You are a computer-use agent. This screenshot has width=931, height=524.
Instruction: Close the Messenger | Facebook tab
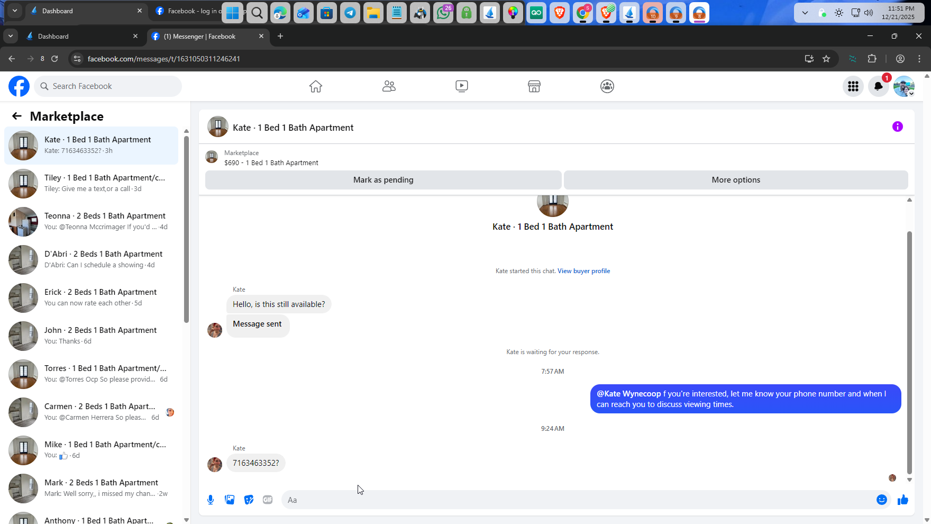pyautogui.click(x=261, y=36)
